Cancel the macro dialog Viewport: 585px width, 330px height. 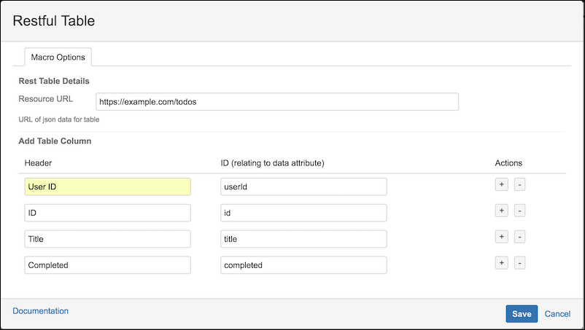557,314
